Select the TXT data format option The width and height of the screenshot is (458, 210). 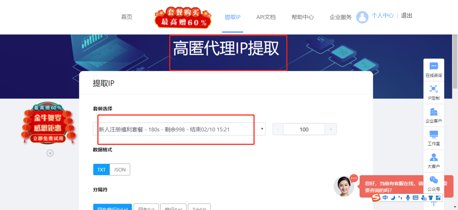click(101, 169)
